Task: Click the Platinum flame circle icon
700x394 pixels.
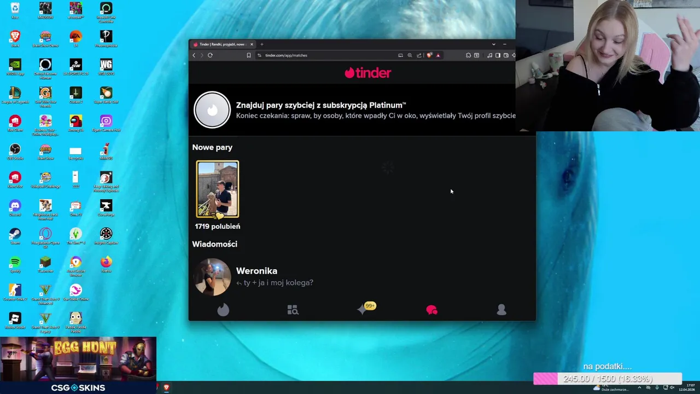Action: click(x=212, y=110)
